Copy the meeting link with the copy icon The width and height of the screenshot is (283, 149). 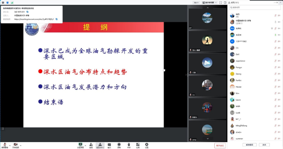click(57, 19)
